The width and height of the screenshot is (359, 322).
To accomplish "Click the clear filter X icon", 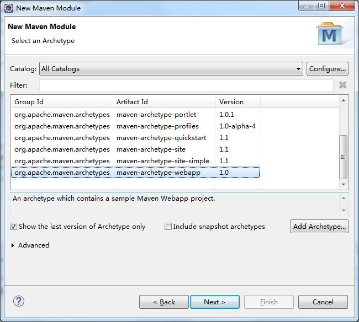I will (x=342, y=85).
